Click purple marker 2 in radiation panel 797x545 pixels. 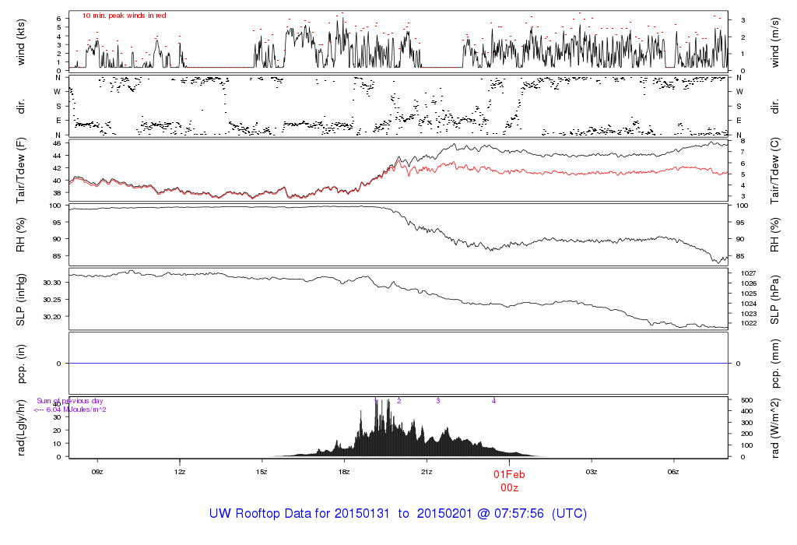(x=399, y=401)
